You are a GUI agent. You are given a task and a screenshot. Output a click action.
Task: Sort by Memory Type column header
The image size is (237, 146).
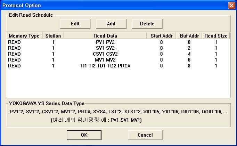pyautogui.click(x=24, y=36)
